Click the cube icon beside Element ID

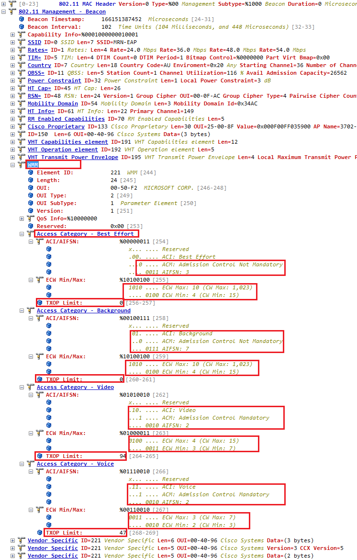click(x=31, y=172)
